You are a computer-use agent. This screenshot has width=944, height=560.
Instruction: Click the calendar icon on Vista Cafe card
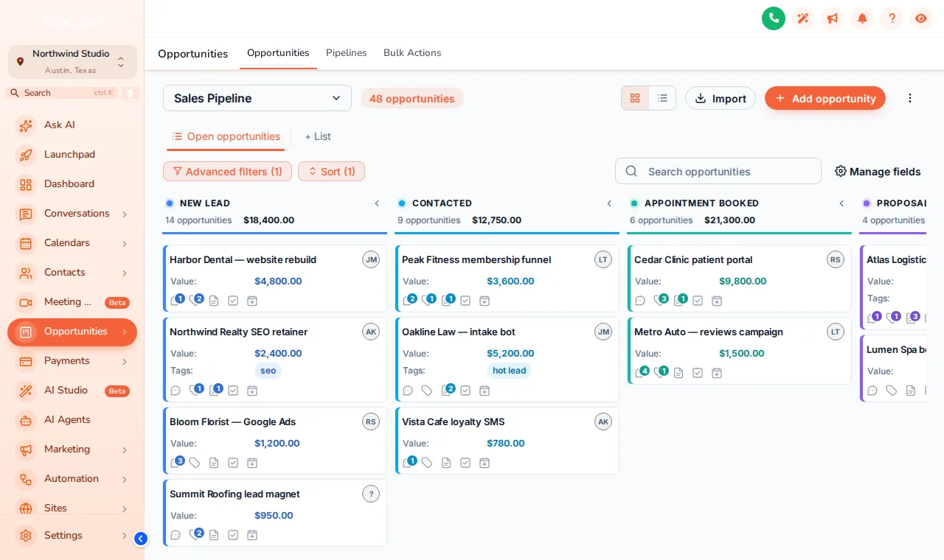pyautogui.click(x=485, y=463)
